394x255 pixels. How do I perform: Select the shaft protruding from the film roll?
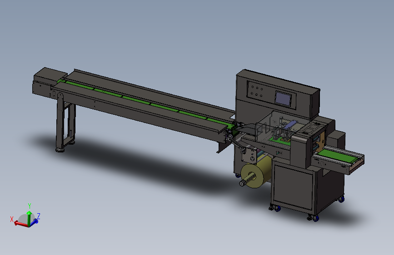pyautogui.click(x=248, y=180)
